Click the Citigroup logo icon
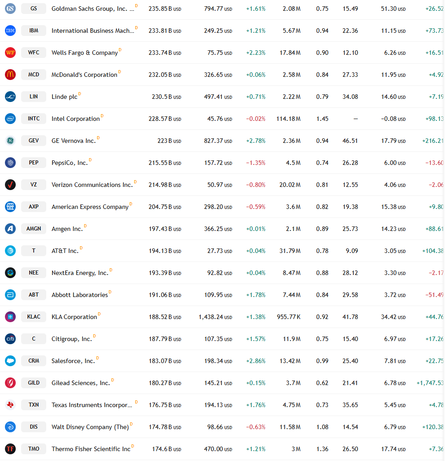This screenshot has height=461, width=445. pos(10,339)
